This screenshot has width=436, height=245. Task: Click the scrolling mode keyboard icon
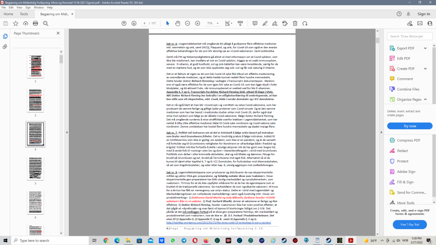pyautogui.click(x=240, y=23)
